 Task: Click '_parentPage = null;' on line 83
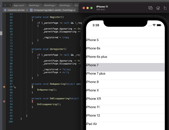tap(56, 72)
